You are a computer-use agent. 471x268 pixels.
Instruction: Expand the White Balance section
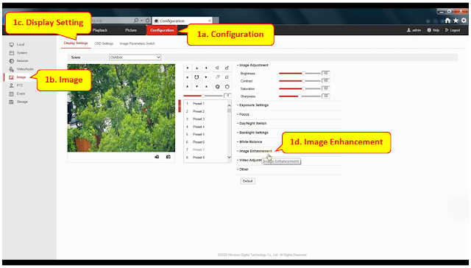point(249,142)
